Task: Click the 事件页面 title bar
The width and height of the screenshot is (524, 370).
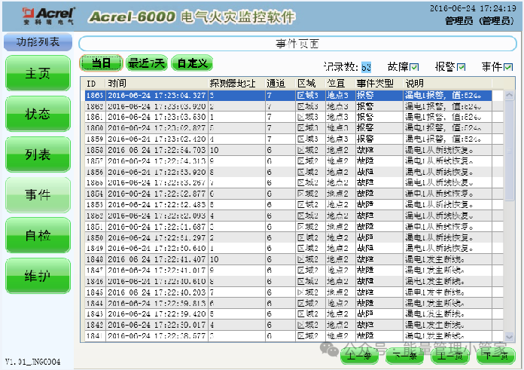Action: (297, 44)
